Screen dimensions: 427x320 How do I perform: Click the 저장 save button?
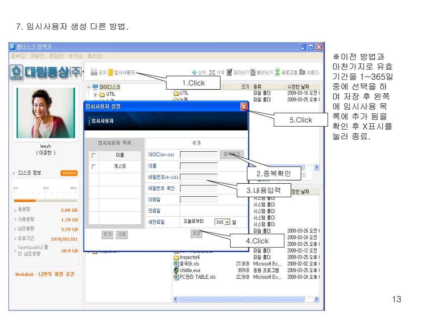196,233
